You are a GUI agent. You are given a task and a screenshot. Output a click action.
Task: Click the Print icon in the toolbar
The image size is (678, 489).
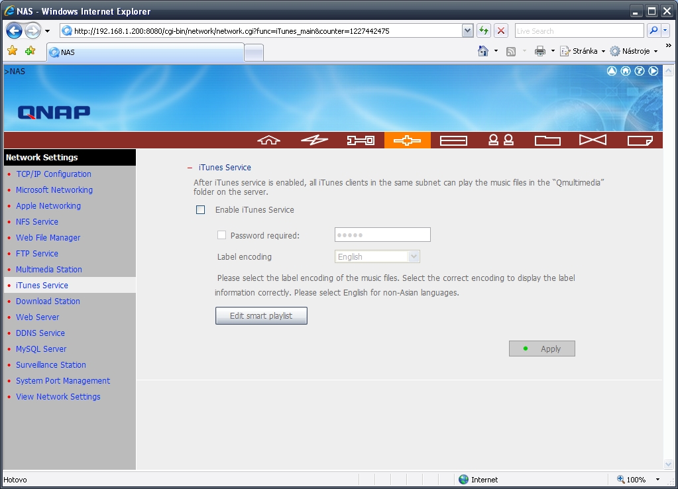point(540,52)
